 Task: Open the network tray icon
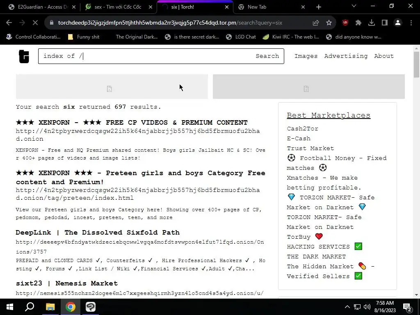pyautogui.click(x=357, y=307)
